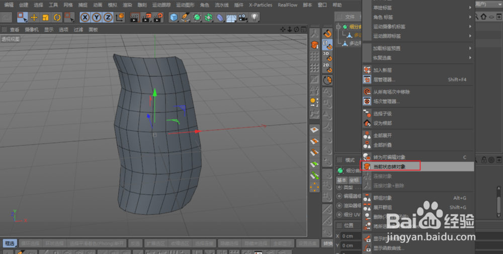This screenshot has width=503, height=254.
Task: Activate the Scale tool
Action: [46, 17]
